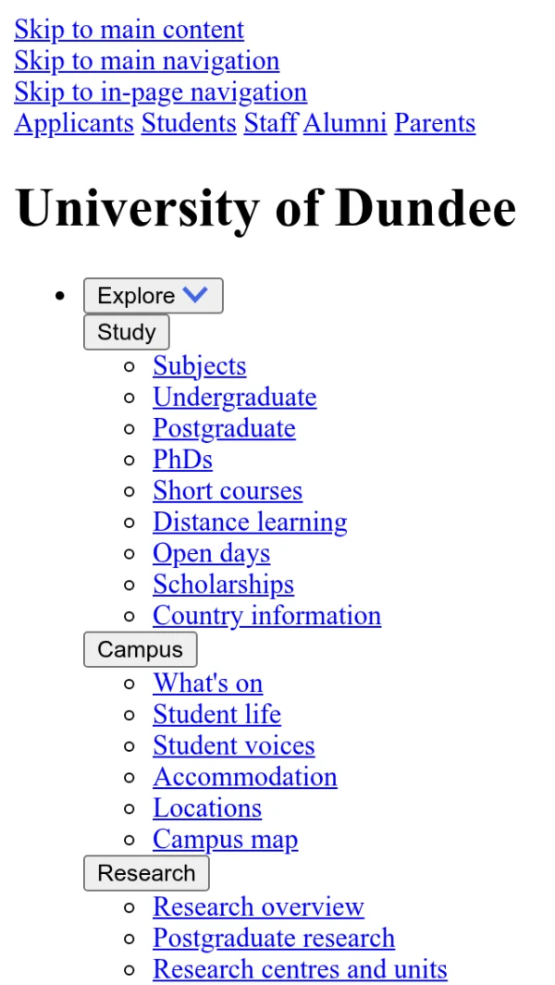Open the Parents link

point(435,124)
